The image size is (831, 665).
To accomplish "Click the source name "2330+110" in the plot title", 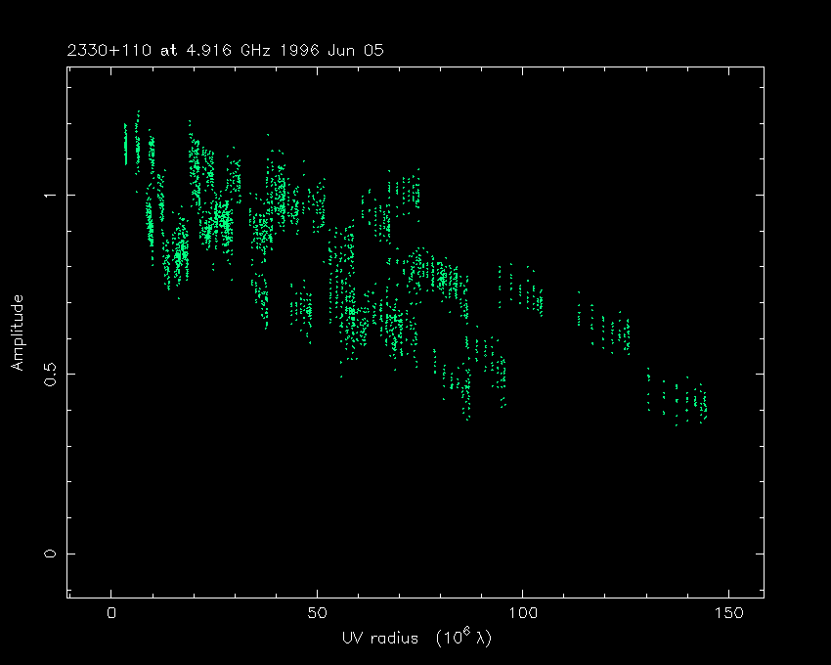I will coord(97,50).
